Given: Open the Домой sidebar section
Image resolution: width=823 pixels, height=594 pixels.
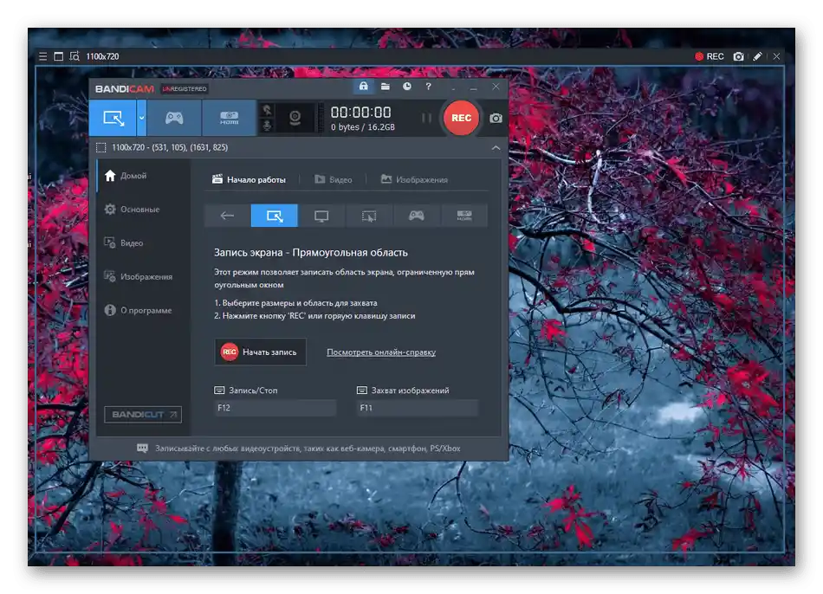Looking at the screenshot, I should pos(143,176).
